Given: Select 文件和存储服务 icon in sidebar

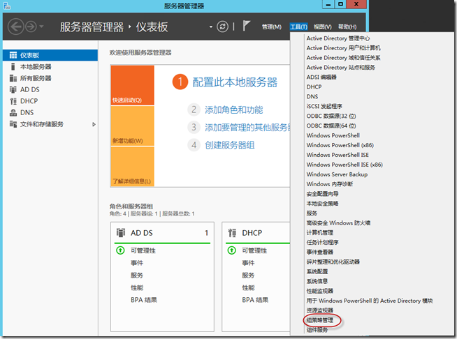Looking at the screenshot, I should [13, 124].
